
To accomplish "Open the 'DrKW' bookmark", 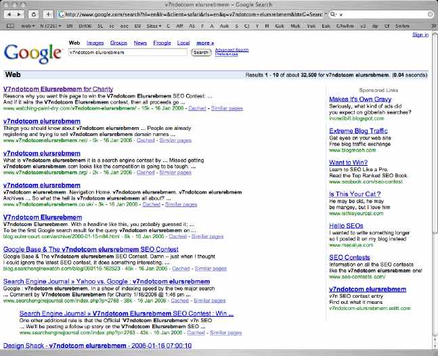I will point(85,26).
